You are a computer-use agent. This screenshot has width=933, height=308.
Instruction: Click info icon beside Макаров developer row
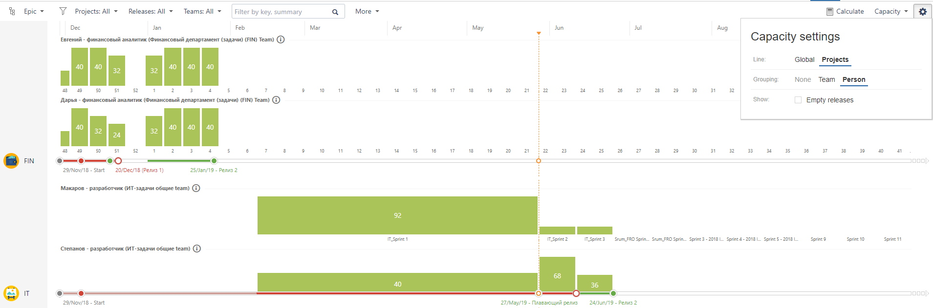(196, 188)
